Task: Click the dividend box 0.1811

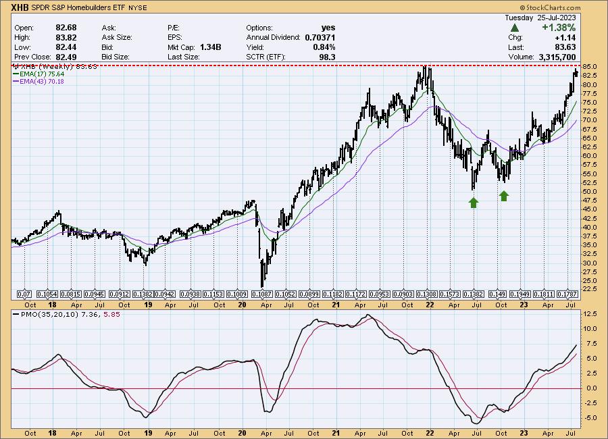Action: click(x=544, y=294)
